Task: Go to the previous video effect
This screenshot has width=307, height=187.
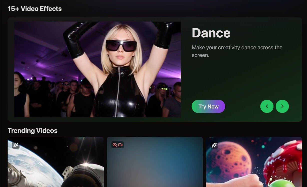Action: (267, 106)
